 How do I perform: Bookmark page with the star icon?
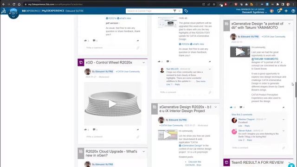(214, 4)
